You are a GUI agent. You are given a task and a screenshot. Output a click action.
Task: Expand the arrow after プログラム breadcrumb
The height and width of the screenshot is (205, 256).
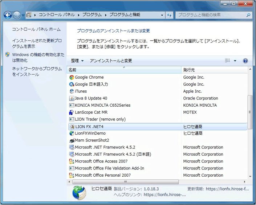click(x=106, y=15)
